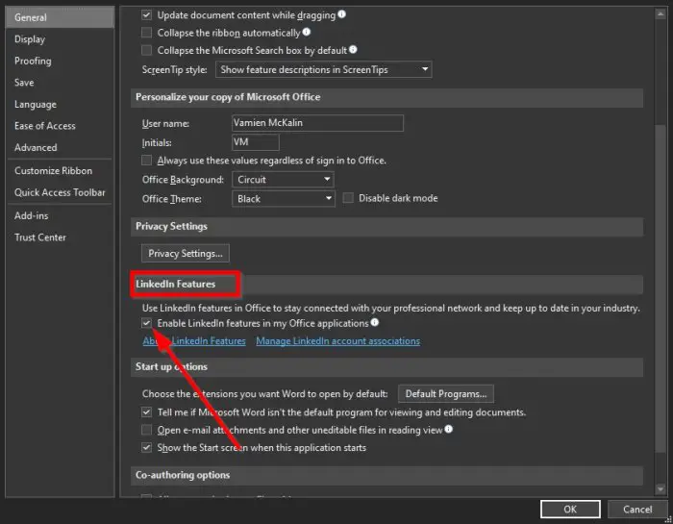Confirm changes with the OK button

570,510
